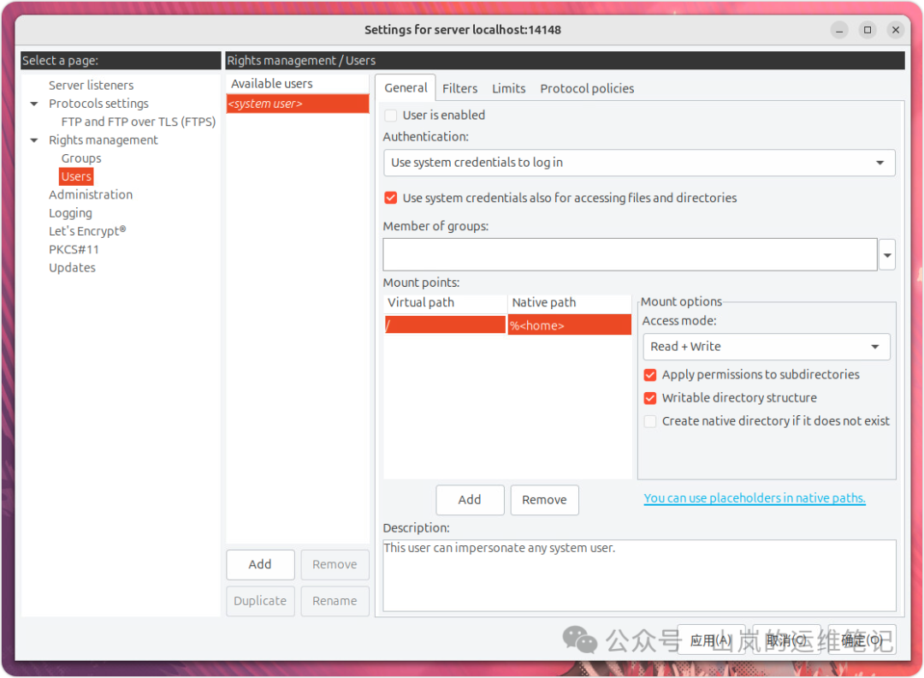Check Create native directory if it does not exist
Viewport: 924px width, 678px height.
(649, 420)
